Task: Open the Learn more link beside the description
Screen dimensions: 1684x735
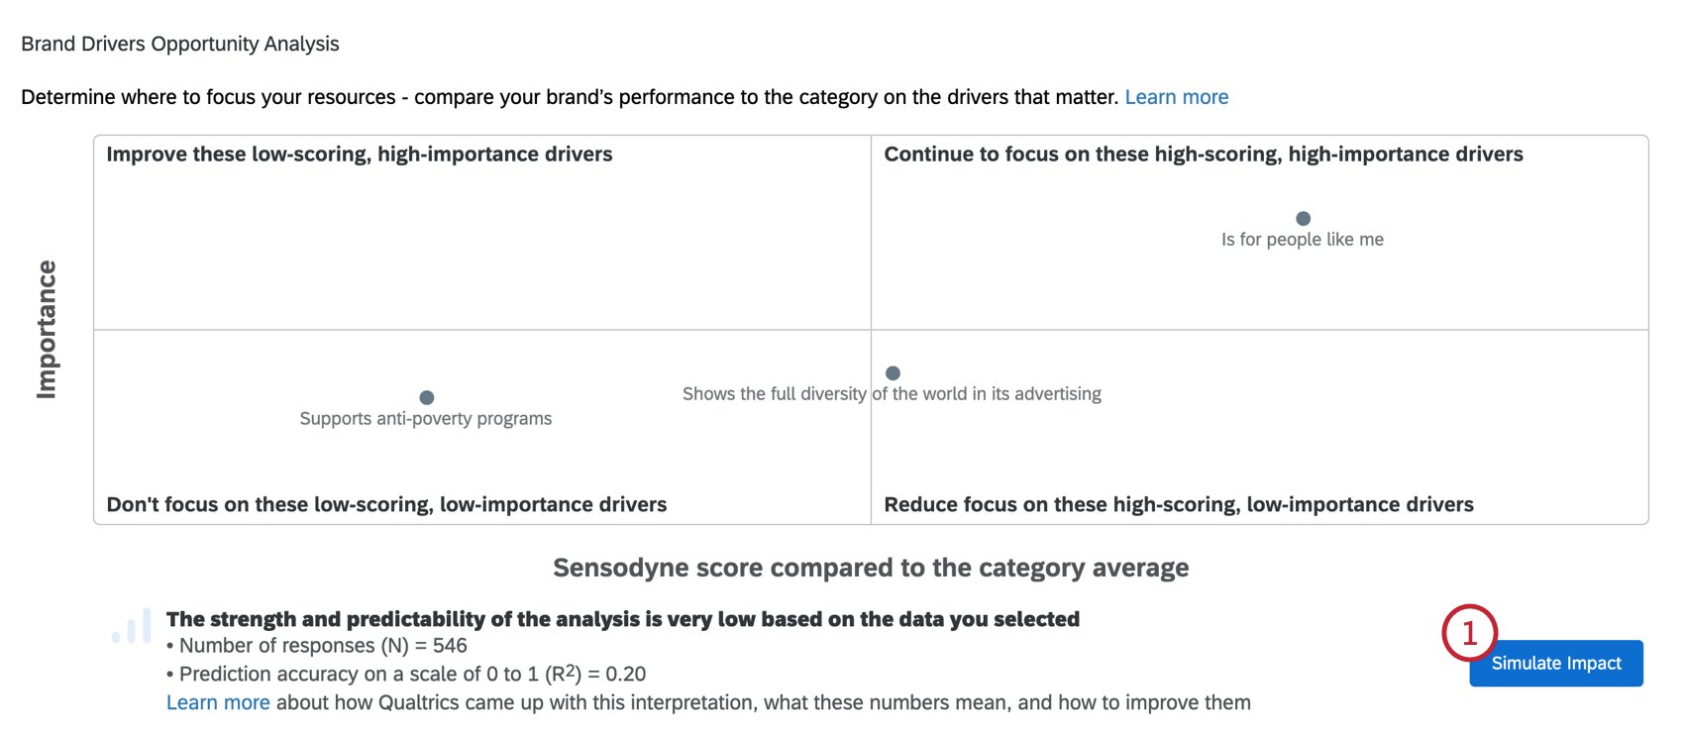Action: [x=1176, y=97]
